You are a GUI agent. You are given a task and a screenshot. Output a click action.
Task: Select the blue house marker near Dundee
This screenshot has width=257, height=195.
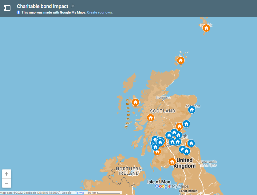tap(186, 124)
